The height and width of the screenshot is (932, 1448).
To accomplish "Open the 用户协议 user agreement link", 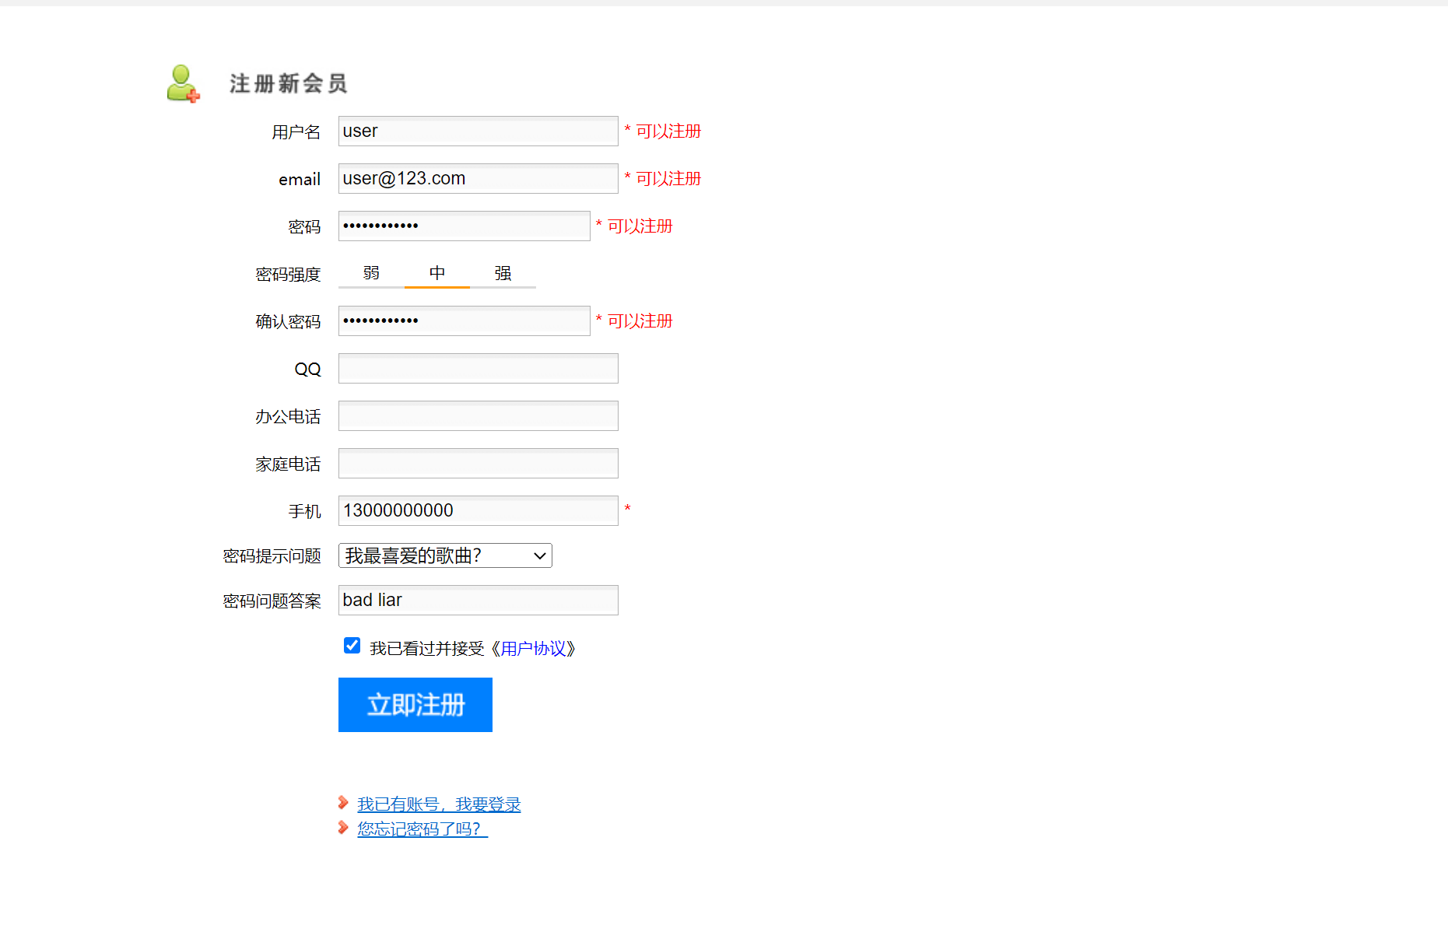I will [533, 649].
